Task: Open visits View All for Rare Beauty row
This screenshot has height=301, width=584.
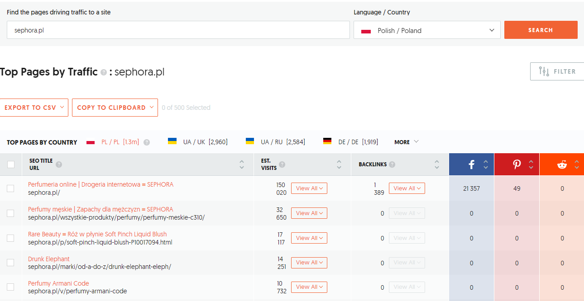Action: 309,238
